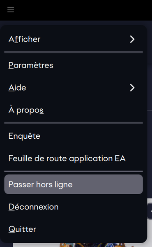Select the Aide menu item
Screen dimensions: 152x247
coord(74,88)
